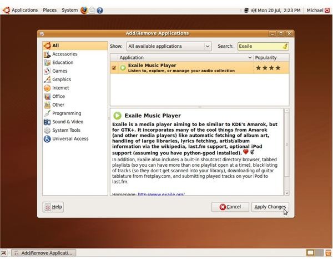Open the Places menu
Viewport: 333px width, 259px height.
[x=50, y=10]
